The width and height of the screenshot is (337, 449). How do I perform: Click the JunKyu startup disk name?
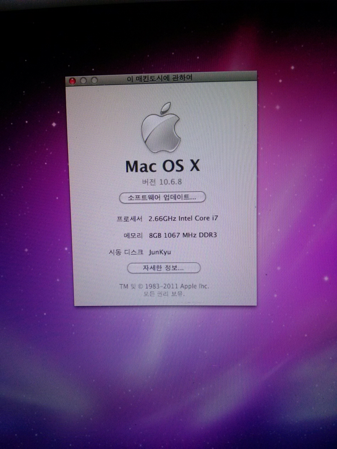point(160,252)
